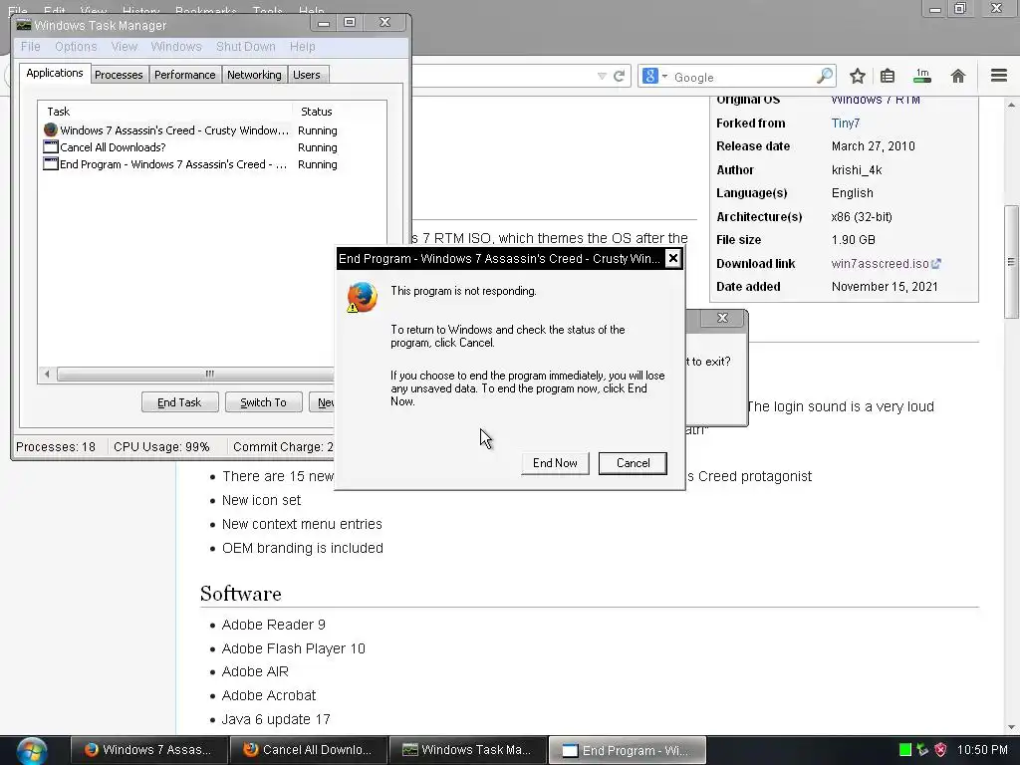Click page scrollbar up arrow

pos(1011,105)
